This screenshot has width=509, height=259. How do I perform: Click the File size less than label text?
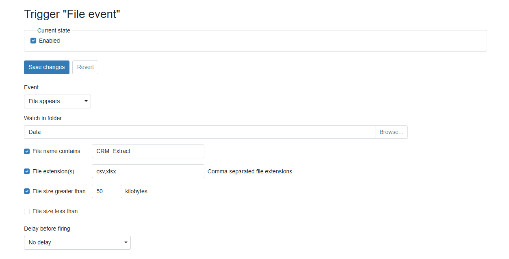(x=55, y=211)
